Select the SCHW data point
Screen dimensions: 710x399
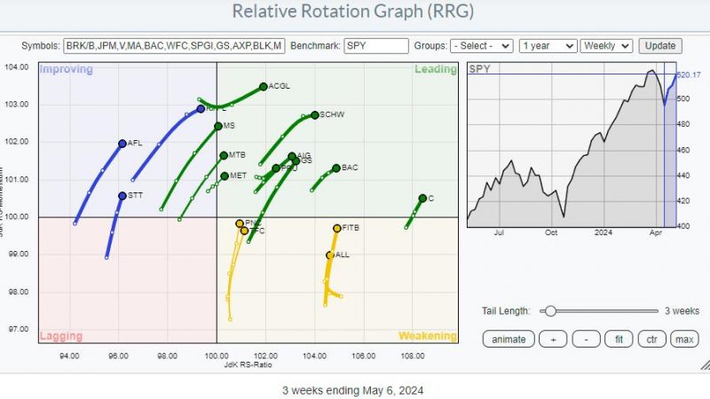(315, 115)
